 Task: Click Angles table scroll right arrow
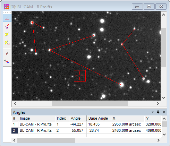[159, 140]
